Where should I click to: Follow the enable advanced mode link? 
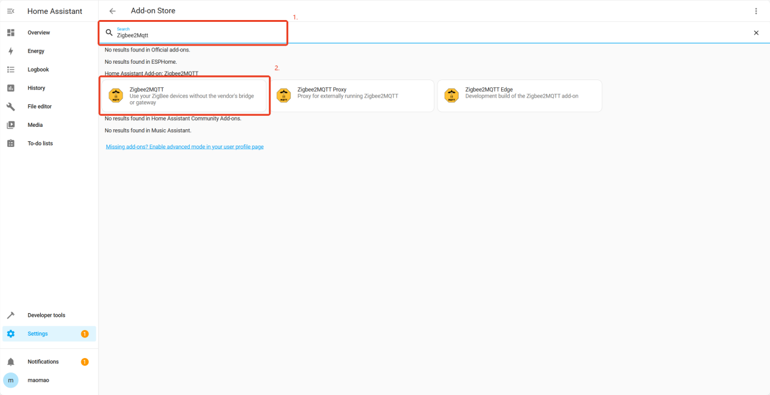(184, 147)
